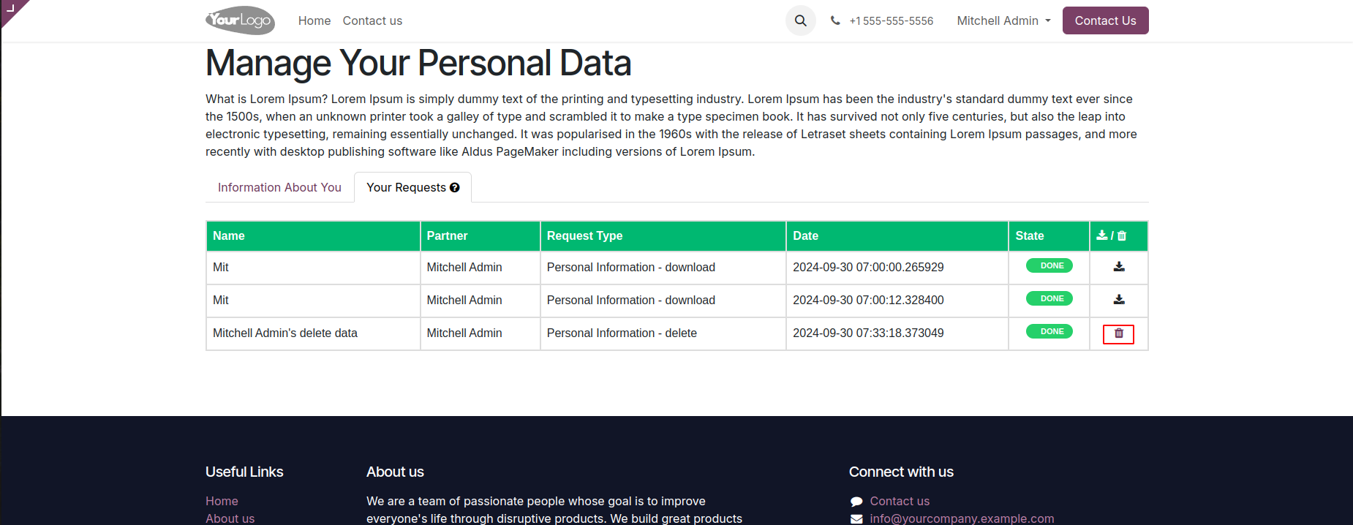Viewport: 1353px width, 525px height.
Task: Follow the footer Home link
Action: (x=222, y=501)
